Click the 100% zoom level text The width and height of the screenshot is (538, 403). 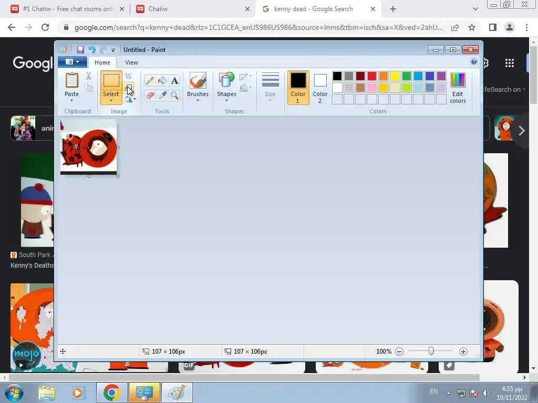pos(384,352)
